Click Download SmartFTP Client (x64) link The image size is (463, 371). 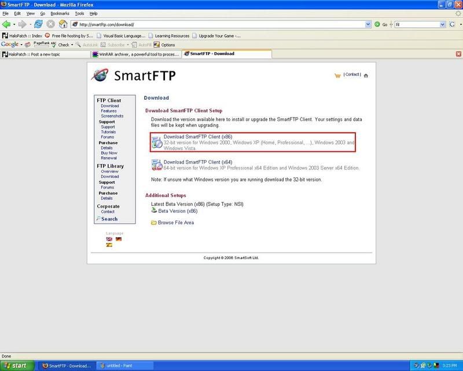[198, 162]
